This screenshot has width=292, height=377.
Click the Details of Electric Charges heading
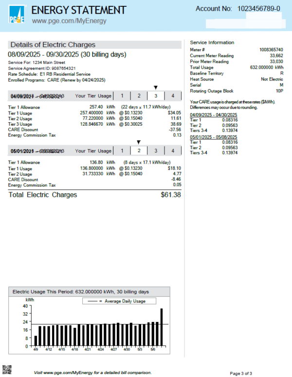tap(53, 44)
